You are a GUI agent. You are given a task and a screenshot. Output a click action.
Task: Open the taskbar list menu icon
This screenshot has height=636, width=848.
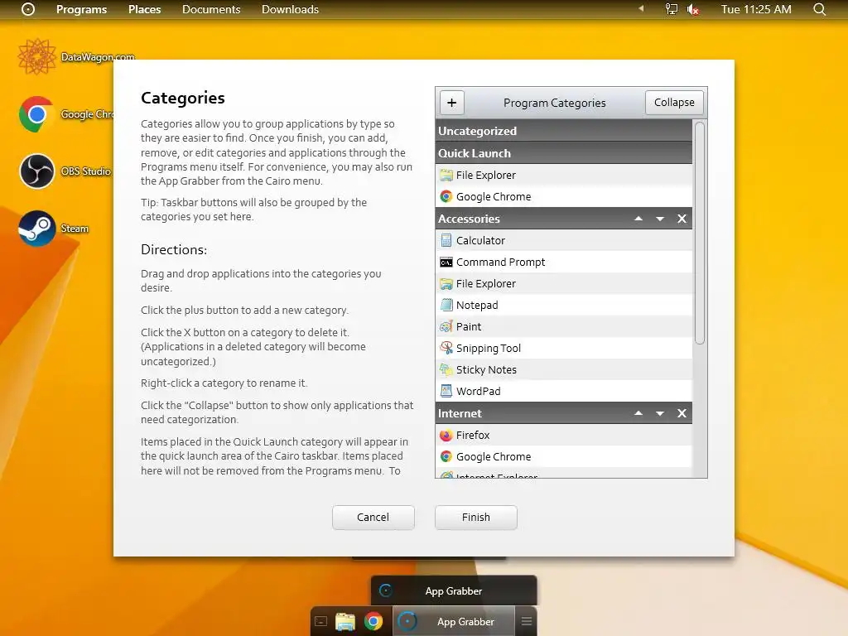click(527, 621)
